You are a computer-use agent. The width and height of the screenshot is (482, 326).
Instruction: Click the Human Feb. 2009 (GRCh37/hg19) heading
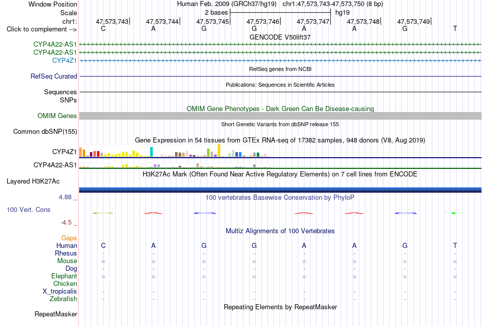tap(227, 4)
